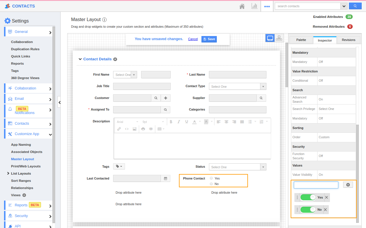Screen dimensions: 366x228
Task: Collapse the Contact Details section chevron
Action: coord(80,59)
